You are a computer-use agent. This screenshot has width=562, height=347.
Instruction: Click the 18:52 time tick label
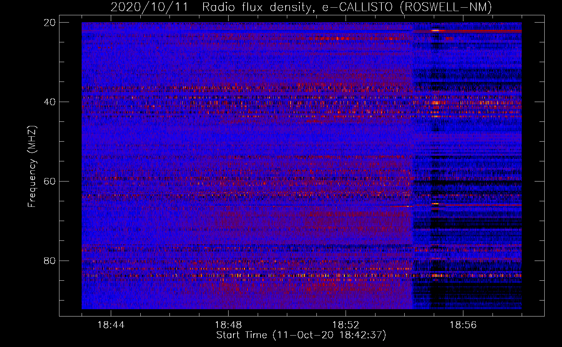click(346, 325)
